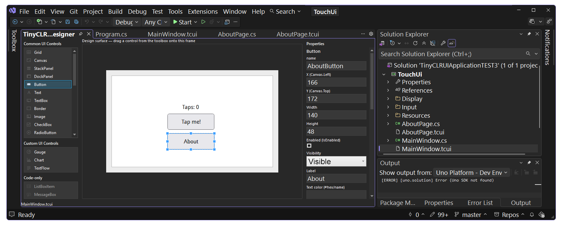
Task: Open the Build menu
Action: point(115,11)
